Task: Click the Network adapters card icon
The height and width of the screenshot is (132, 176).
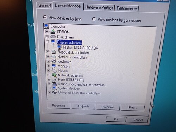Action: 54,75
